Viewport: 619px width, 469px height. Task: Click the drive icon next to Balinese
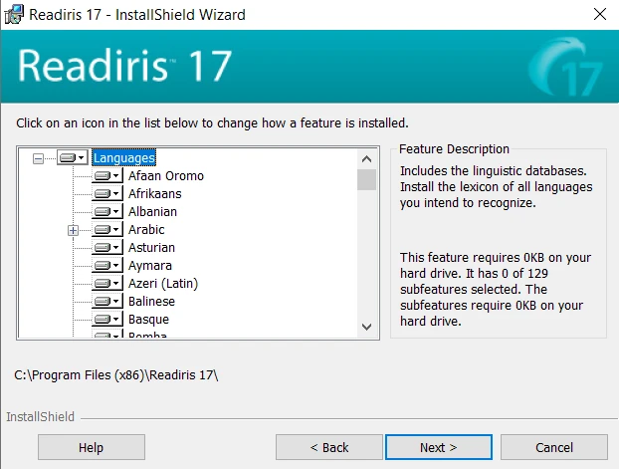[x=106, y=302]
